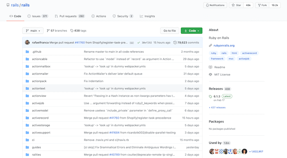Click the actionpack folder icon
Viewport: 287px width, 158px height.
pos(27,81)
